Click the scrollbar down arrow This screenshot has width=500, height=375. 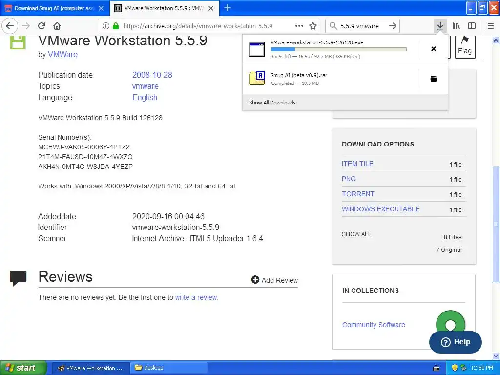pyautogui.click(x=496, y=356)
